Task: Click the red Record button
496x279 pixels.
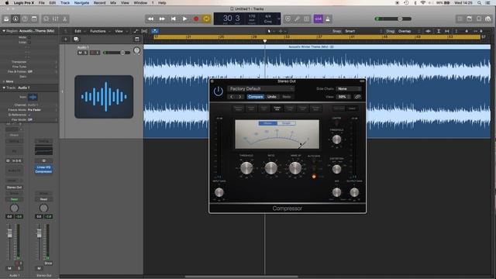Action: pyautogui.click(x=196, y=19)
